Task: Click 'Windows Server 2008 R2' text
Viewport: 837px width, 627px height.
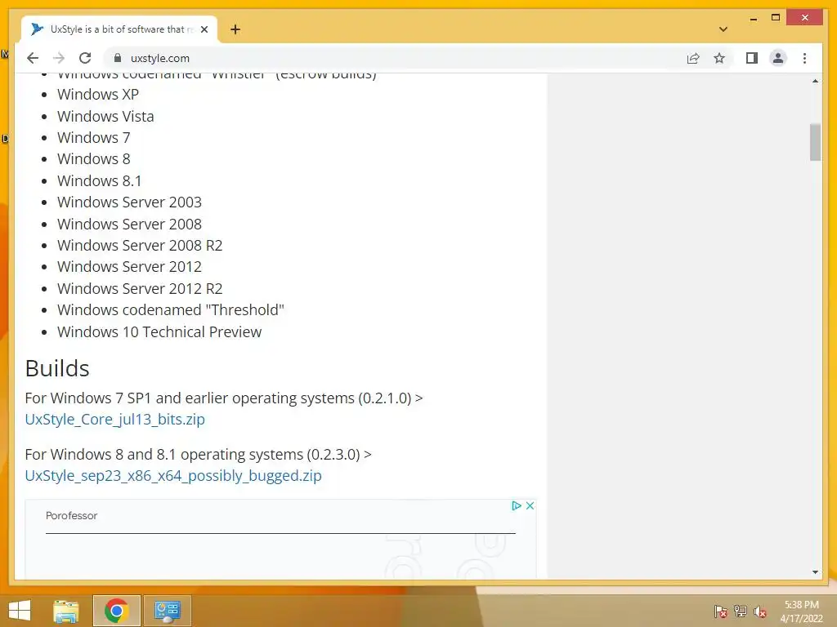Action: tap(140, 245)
